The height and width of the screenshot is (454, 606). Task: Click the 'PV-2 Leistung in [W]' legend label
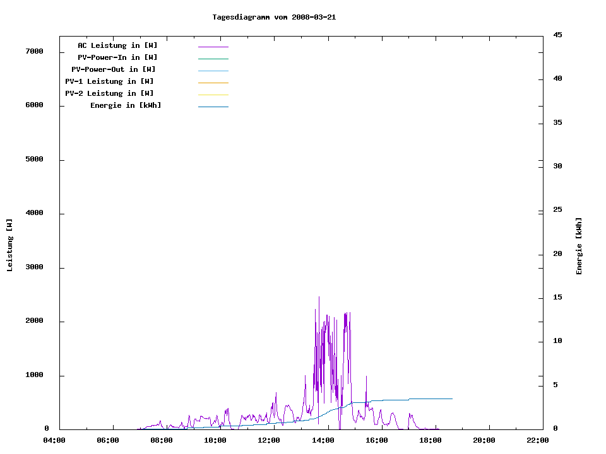[109, 93]
